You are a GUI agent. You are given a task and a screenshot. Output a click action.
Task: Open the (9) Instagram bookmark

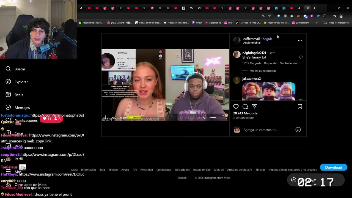point(300,23)
